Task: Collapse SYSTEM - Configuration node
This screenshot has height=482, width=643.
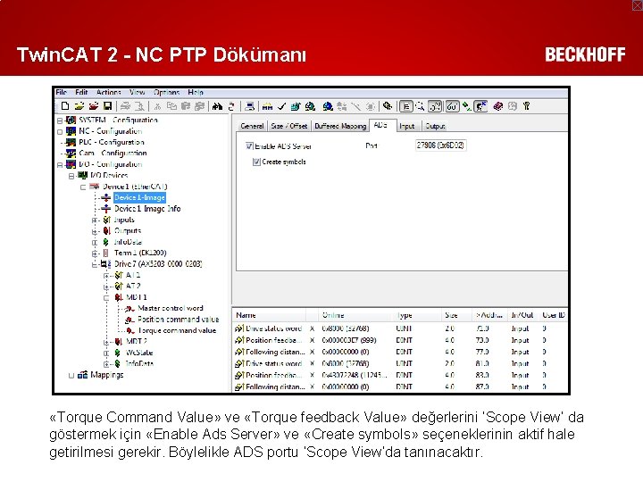Action: click(x=60, y=120)
